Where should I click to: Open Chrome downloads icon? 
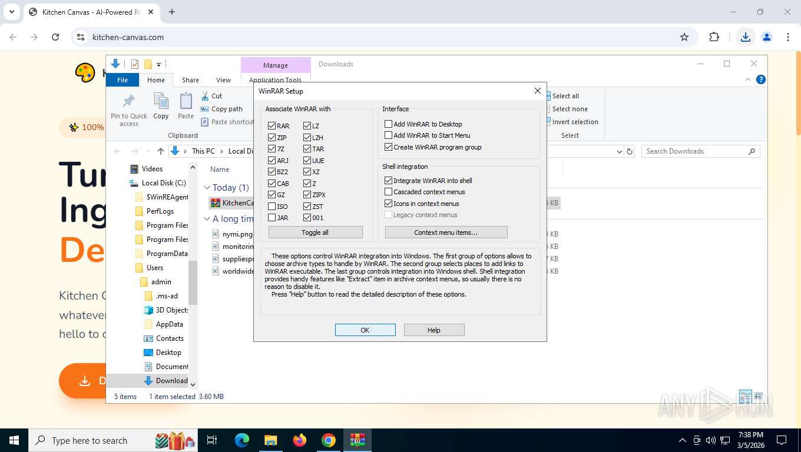(x=746, y=37)
